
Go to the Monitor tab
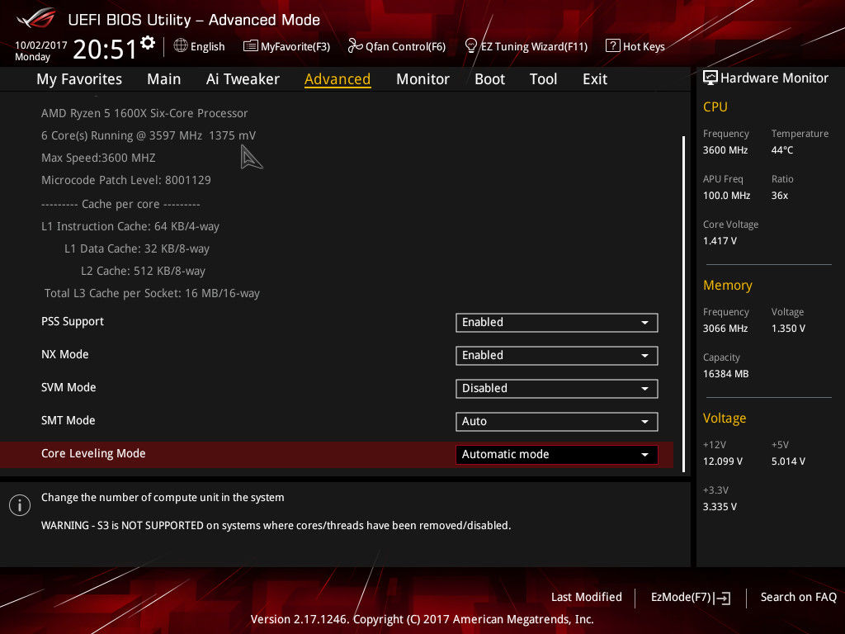422,79
